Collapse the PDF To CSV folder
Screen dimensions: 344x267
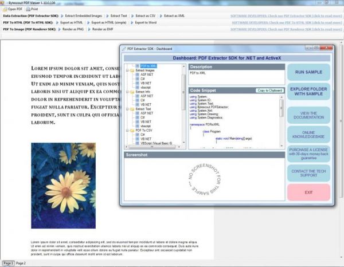[x=127, y=131]
